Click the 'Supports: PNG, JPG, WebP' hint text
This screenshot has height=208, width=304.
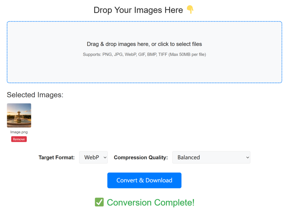(x=145, y=55)
